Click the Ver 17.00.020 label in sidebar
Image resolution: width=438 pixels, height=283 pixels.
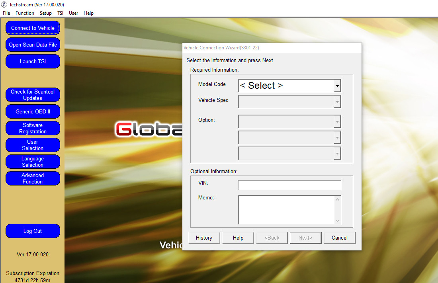pyautogui.click(x=33, y=254)
